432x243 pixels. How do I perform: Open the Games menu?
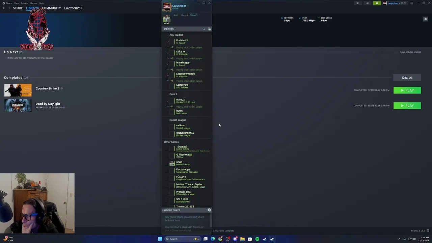33,3
